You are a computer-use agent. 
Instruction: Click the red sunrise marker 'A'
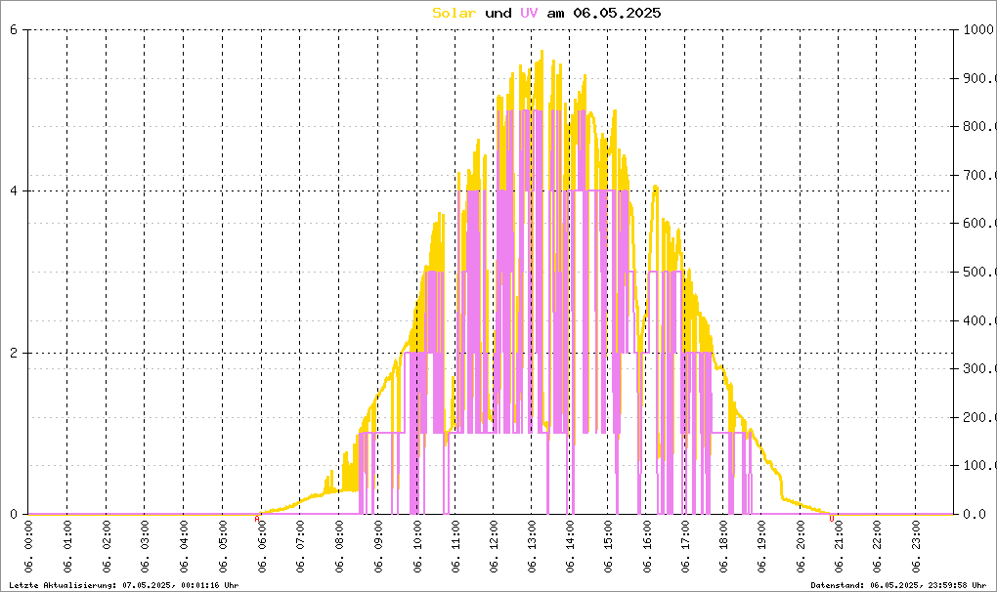pos(257,519)
